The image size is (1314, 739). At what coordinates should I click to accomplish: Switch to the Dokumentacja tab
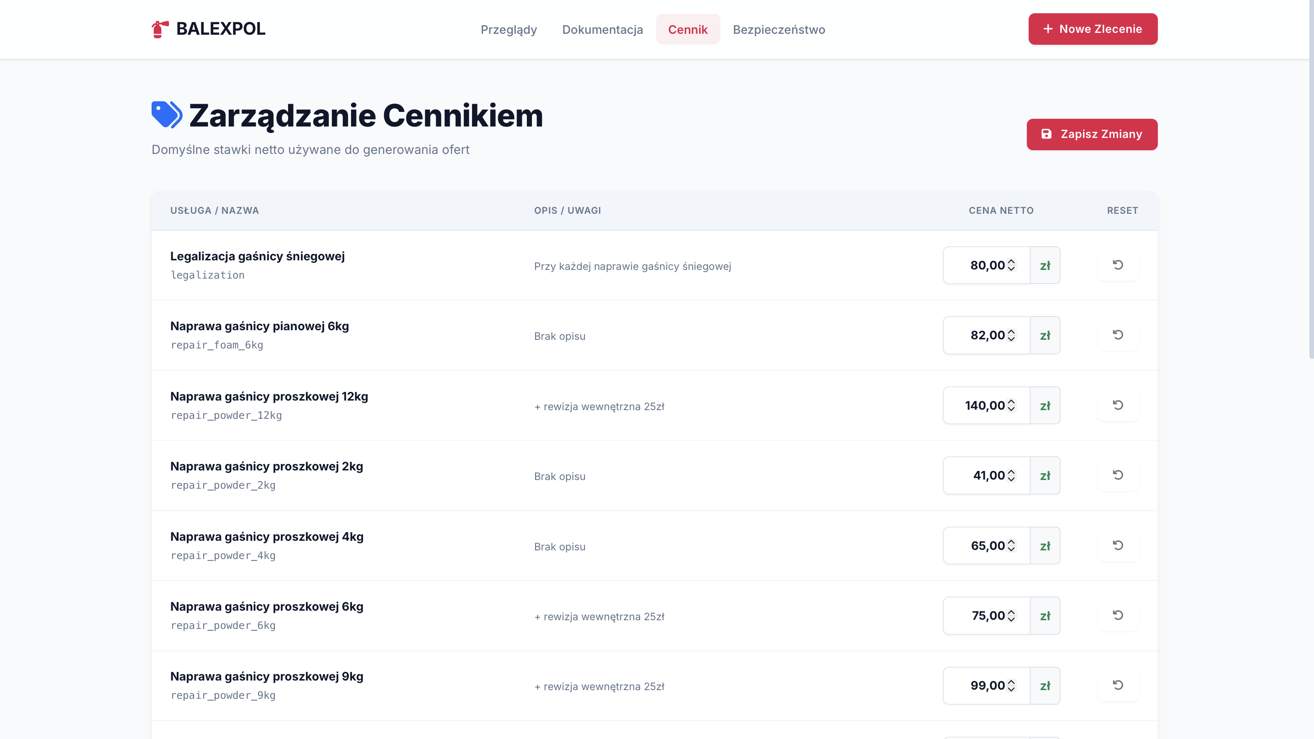[x=602, y=30]
